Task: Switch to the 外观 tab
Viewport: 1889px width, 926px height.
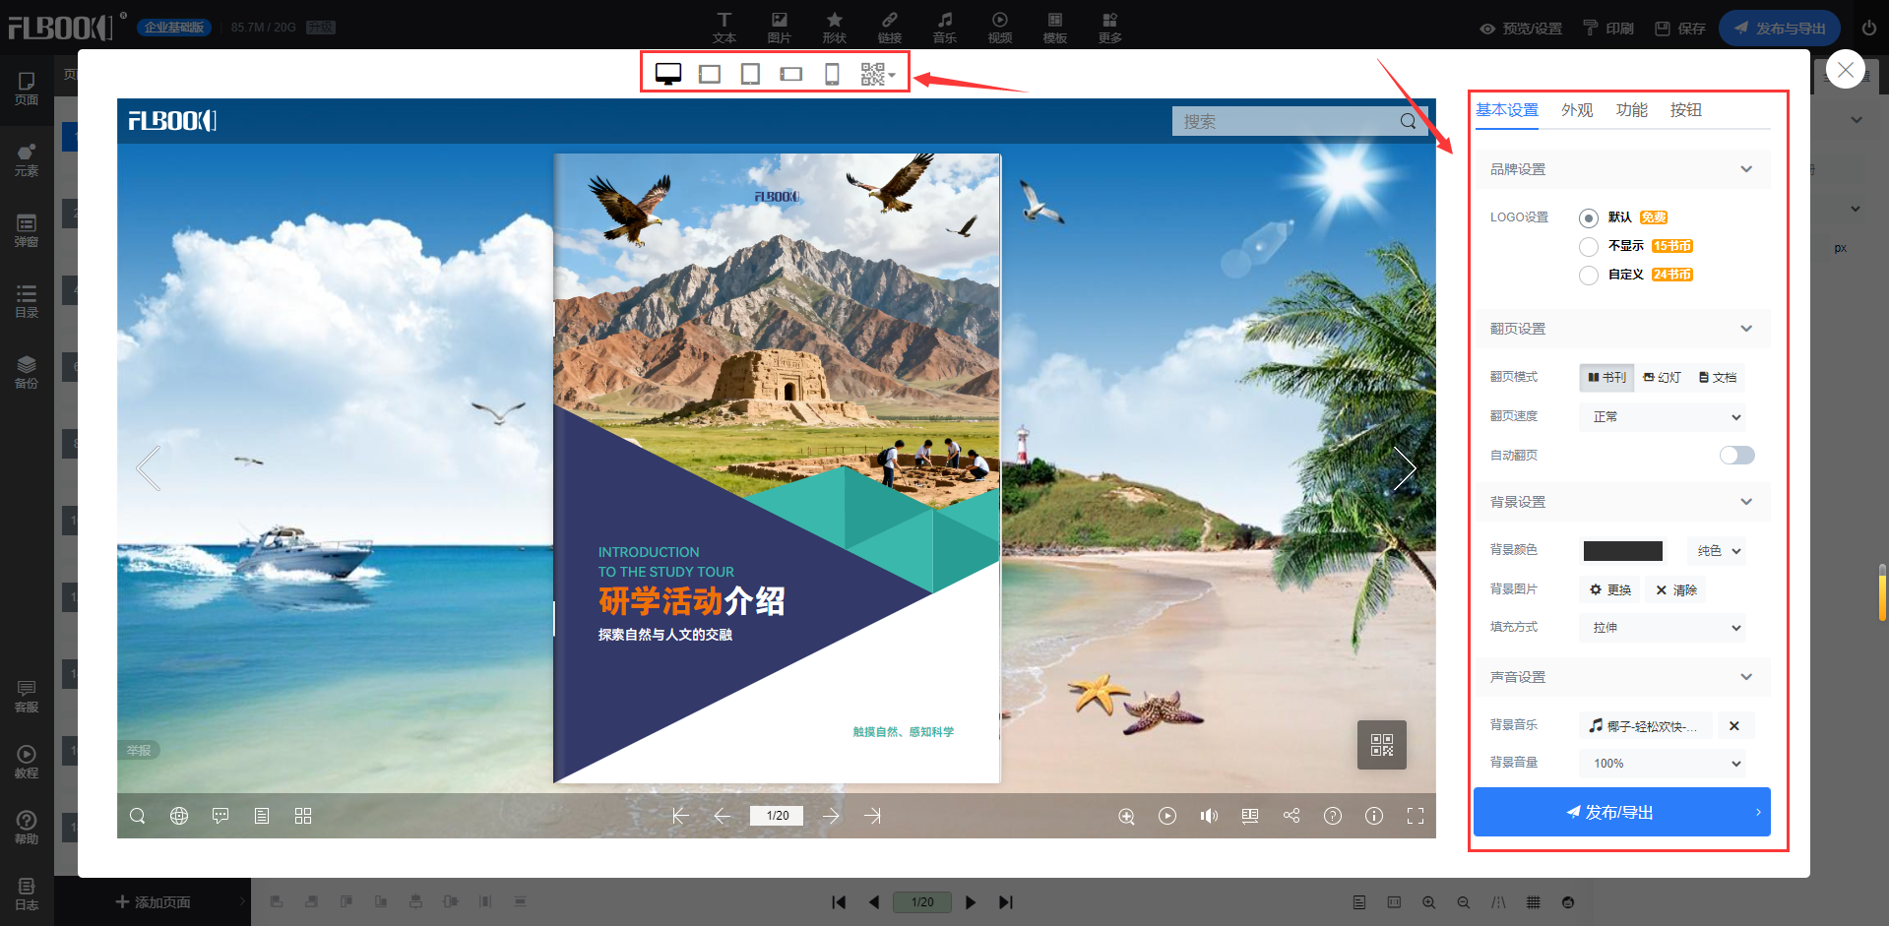Action: (1576, 110)
